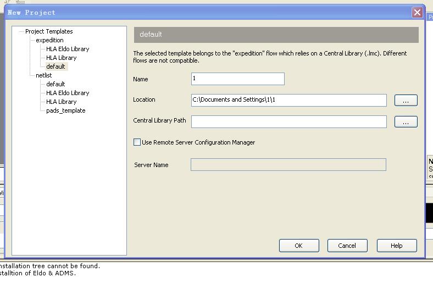433x283 pixels.
Task: Click the Location path field
Action: click(x=288, y=100)
